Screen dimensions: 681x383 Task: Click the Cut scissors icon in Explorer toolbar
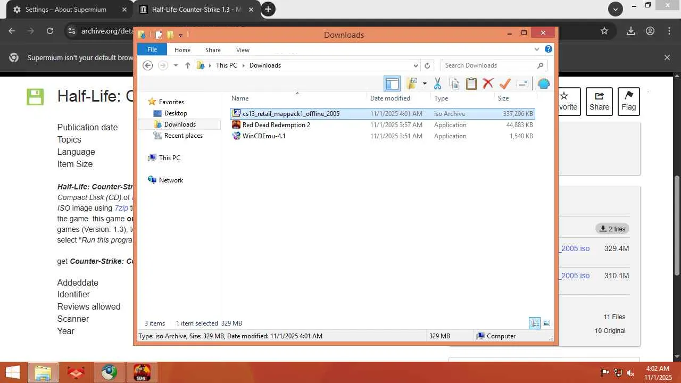click(437, 84)
